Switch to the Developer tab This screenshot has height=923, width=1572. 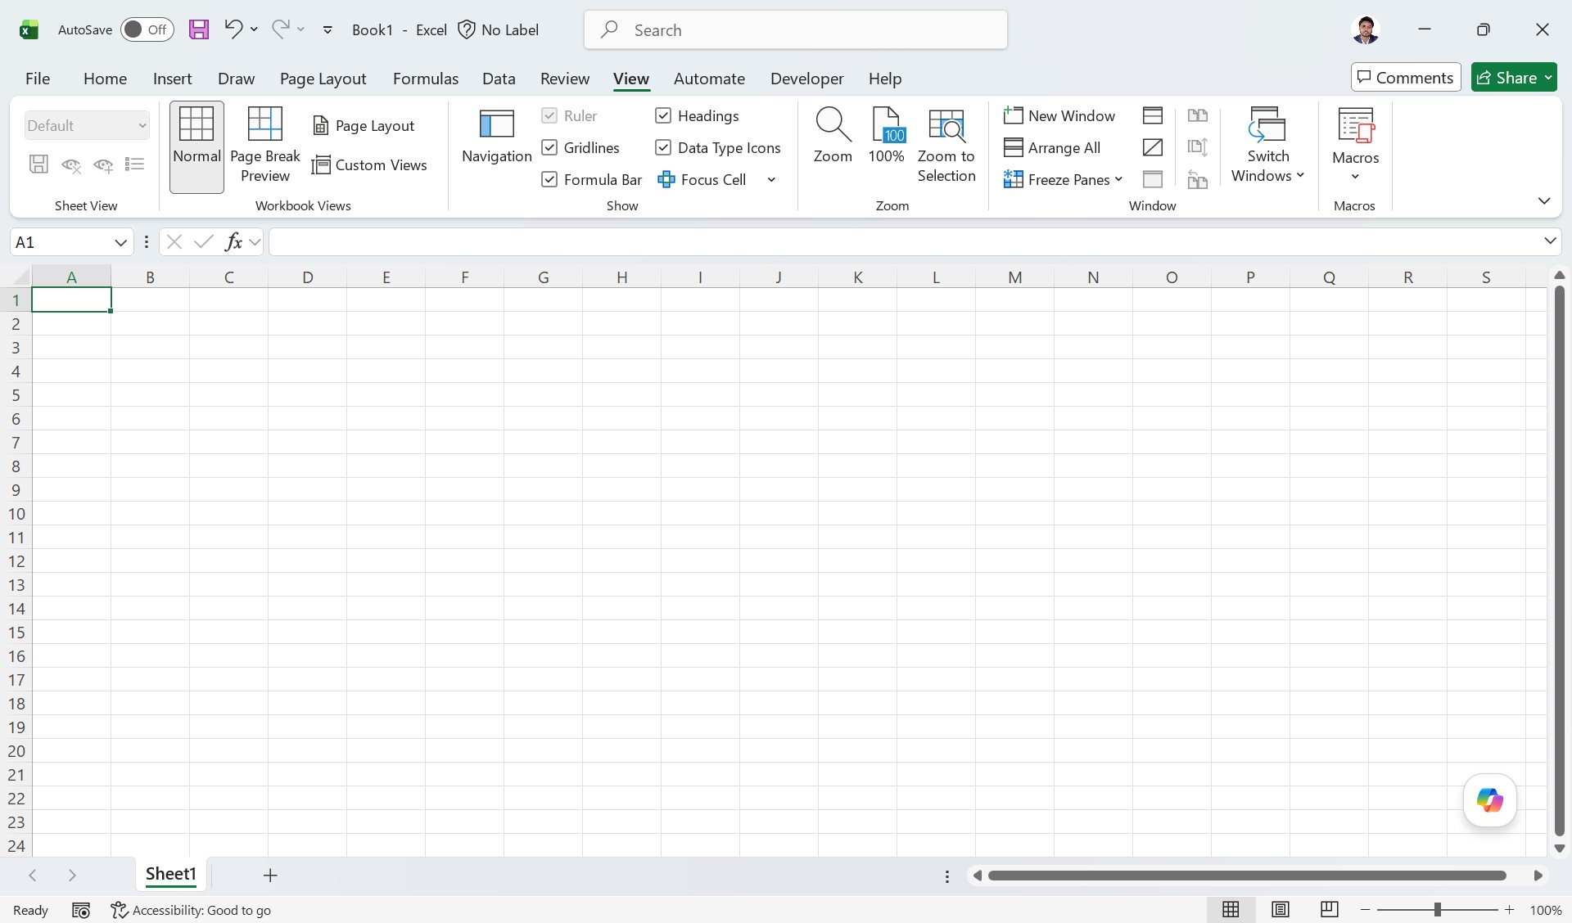point(806,79)
